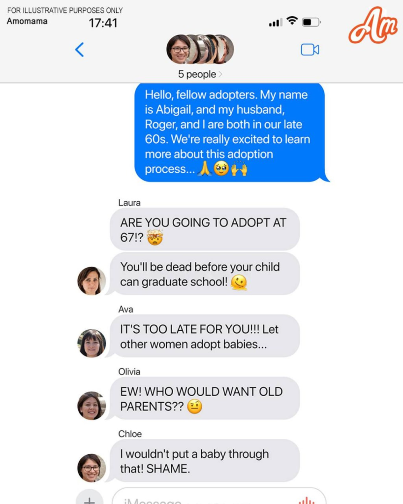Focus the iMessage text field
403x504 pixels.
pos(219,497)
